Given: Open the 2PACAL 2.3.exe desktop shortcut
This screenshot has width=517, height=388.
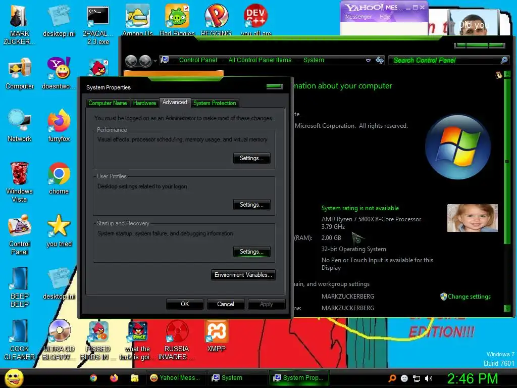Looking at the screenshot, I should click(98, 24).
